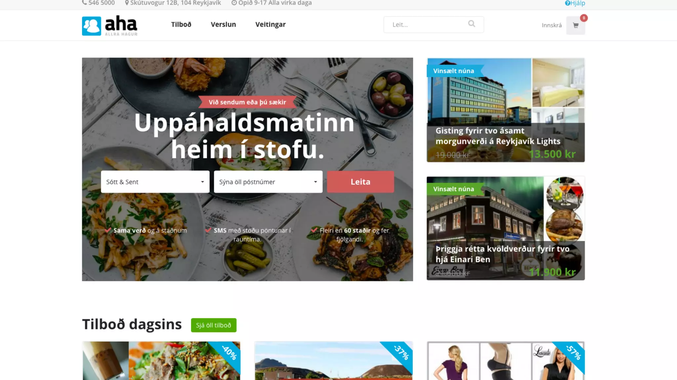Click the Innskrá login link
This screenshot has height=380, width=677.
(551, 25)
